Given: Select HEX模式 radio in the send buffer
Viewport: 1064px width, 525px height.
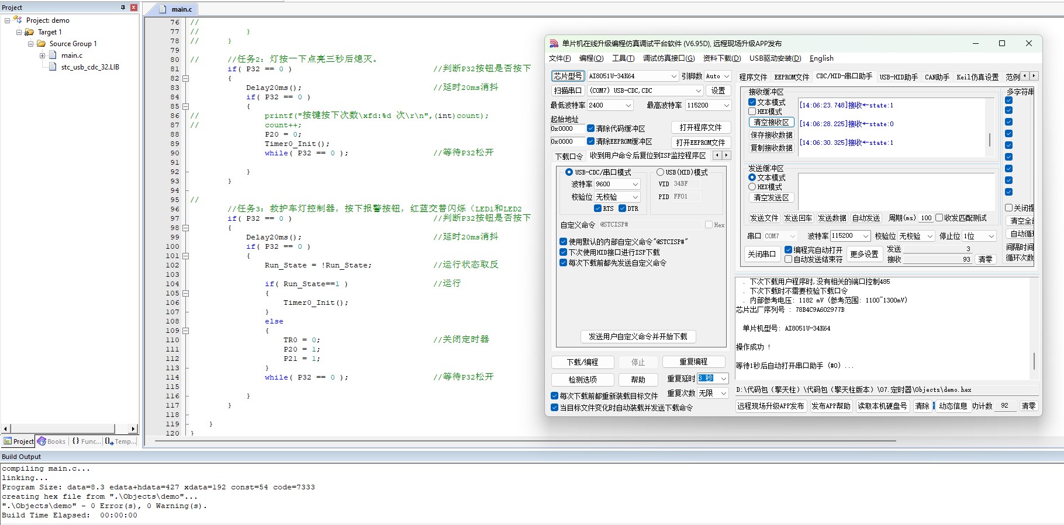Looking at the screenshot, I should tap(752, 187).
